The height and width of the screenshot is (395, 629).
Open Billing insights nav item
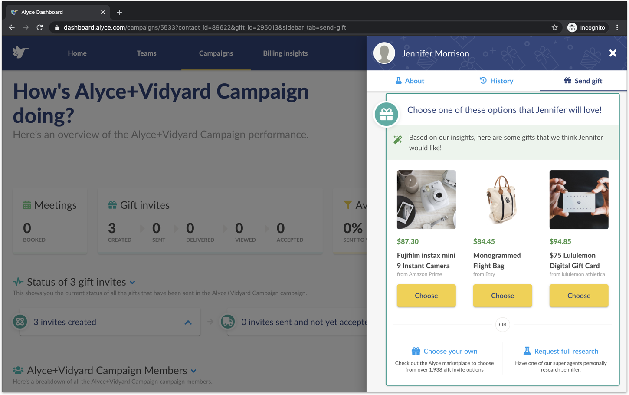(x=285, y=53)
